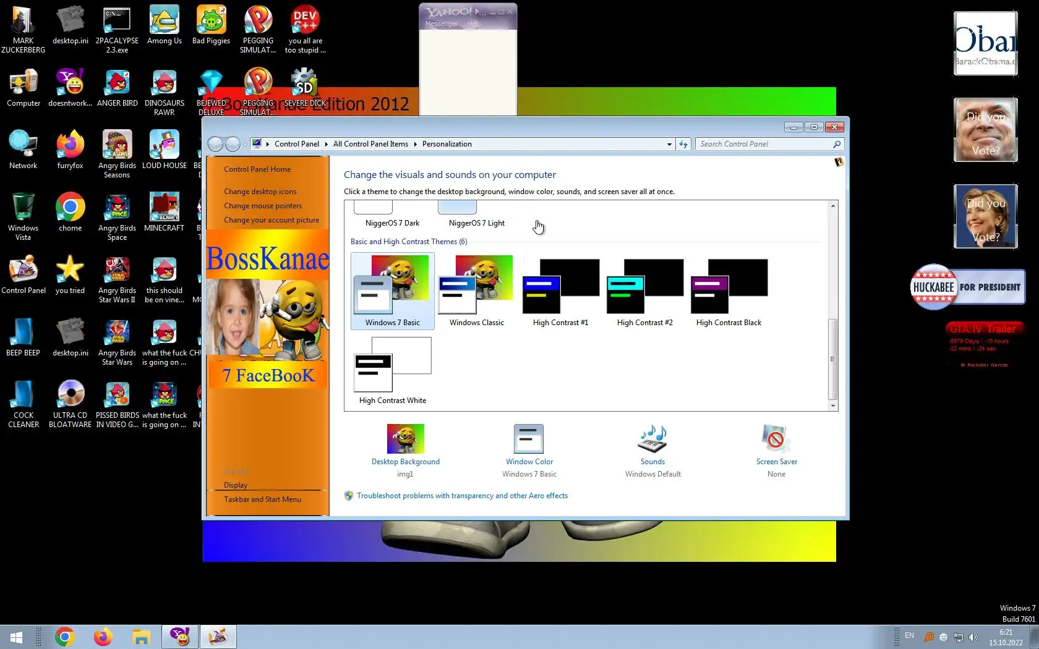
Task: Click the All Control Panel Items breadcrumb
Action: 370,144
